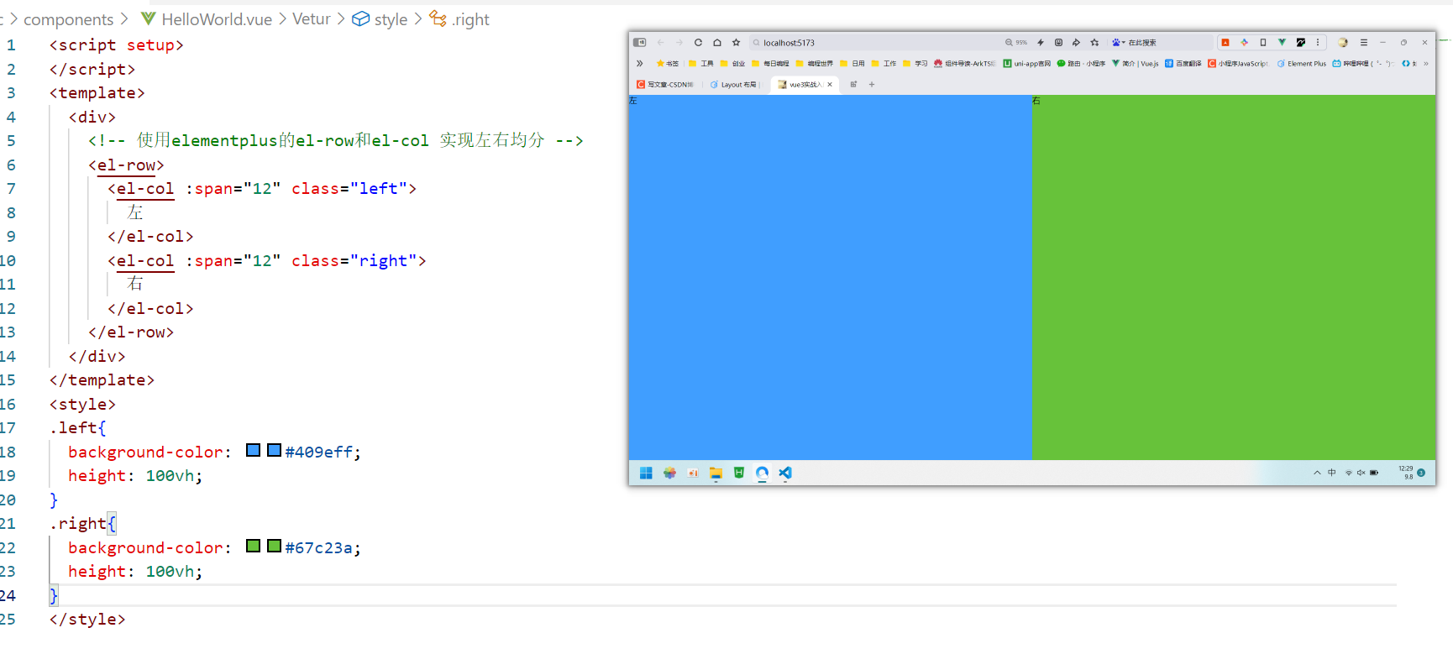This screenshot has height=654, width=1453.
Task: Click the colorful star extension icon
Action: tap(1244, 42)
